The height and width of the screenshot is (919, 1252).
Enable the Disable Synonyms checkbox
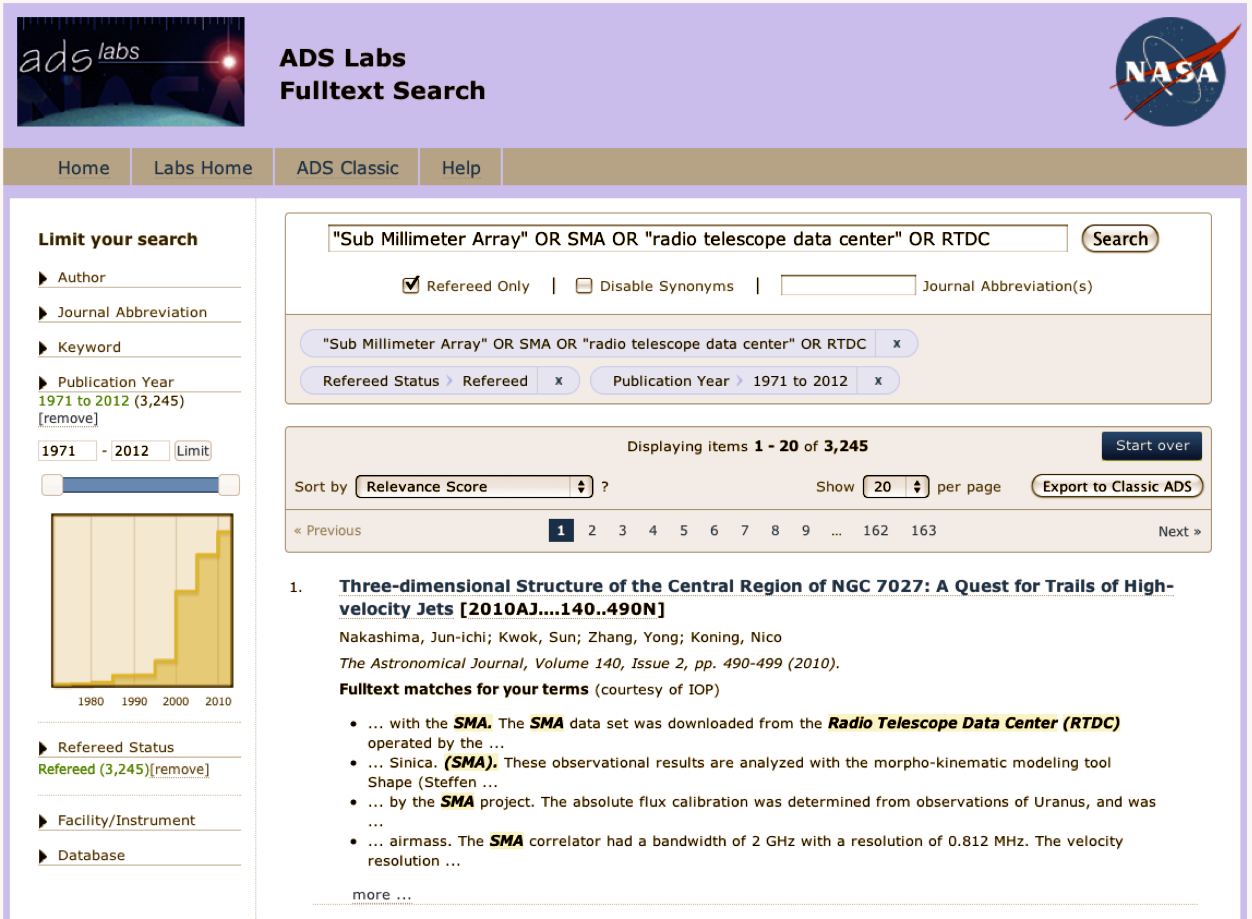click(x=584, y=286)
